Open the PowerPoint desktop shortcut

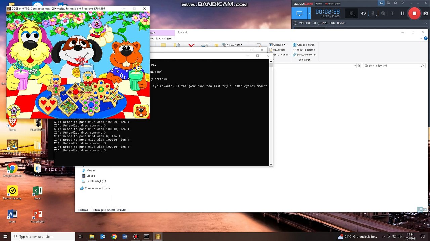point(37,216)
